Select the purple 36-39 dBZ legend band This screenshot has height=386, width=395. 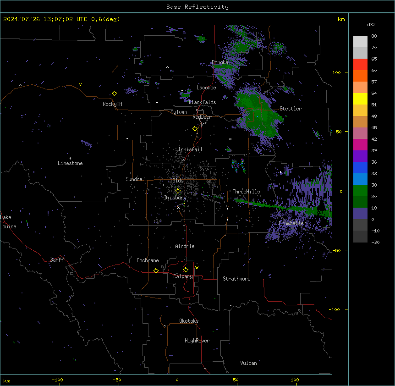pyautogui.click(x=360, y=156)
